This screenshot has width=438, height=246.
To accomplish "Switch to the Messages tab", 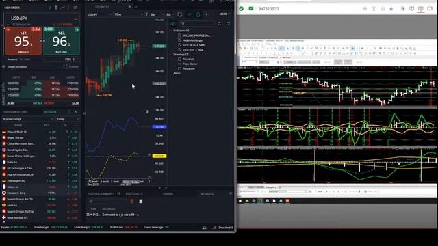I will [207, 193].
